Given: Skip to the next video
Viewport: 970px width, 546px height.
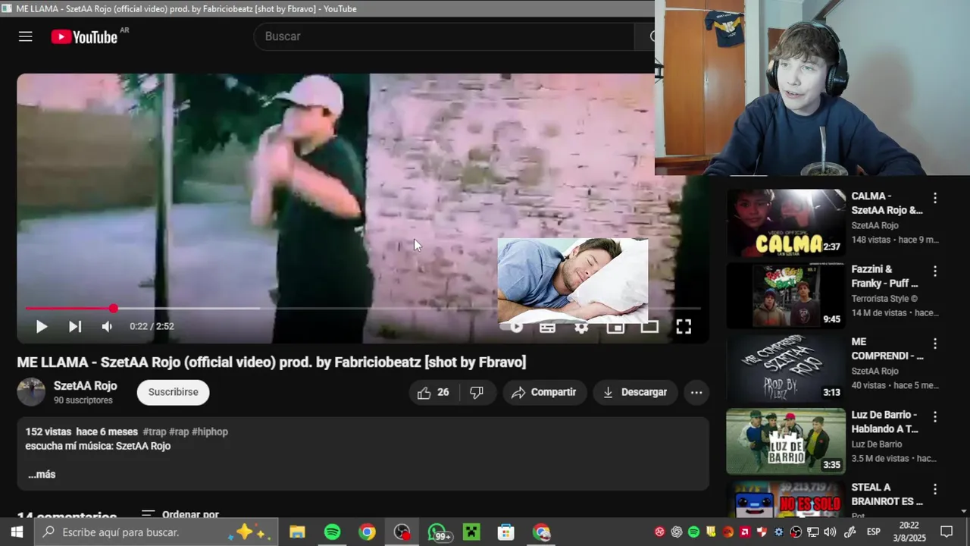Looking at the screenshot, I should tap(75, 327).
